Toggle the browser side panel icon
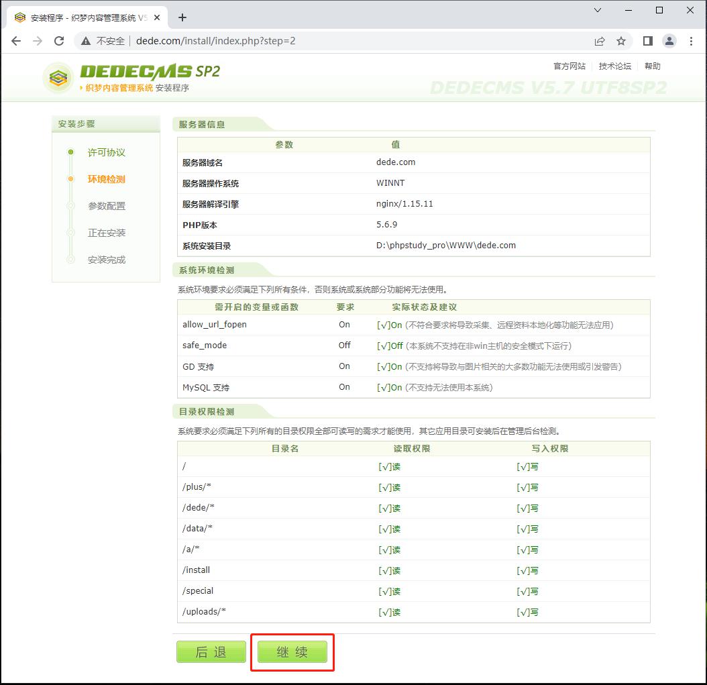This screenshot has width=707, height=685. click(x=647, y=41)
